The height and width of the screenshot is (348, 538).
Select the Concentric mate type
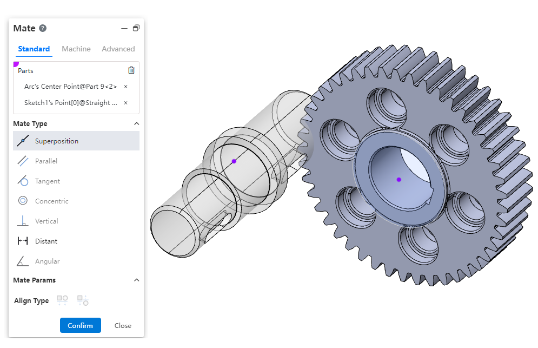point(51,201)
